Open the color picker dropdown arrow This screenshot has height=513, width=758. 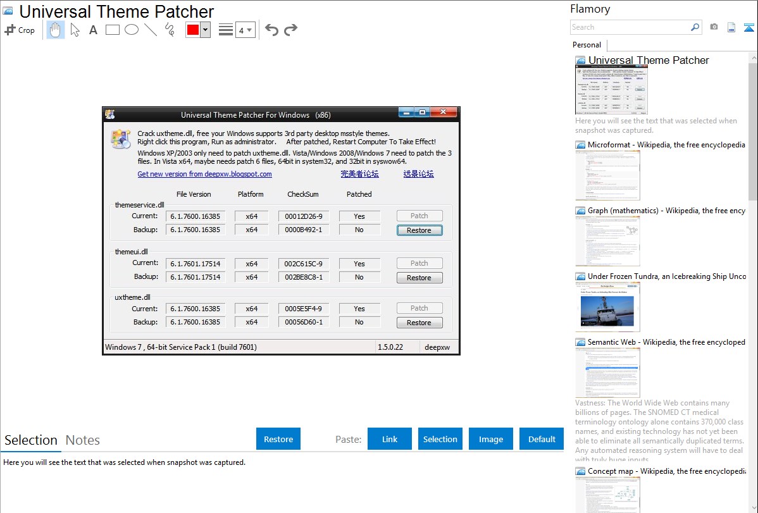point(205,30)
